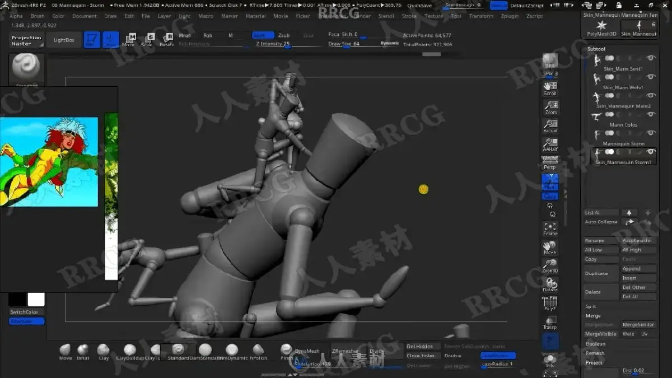Click the SwitchColor button
This screenshot has width=672, height=378.
(27, 312)
